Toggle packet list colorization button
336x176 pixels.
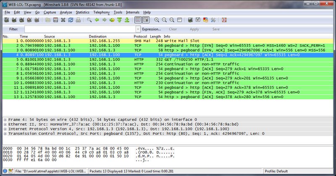138,20
